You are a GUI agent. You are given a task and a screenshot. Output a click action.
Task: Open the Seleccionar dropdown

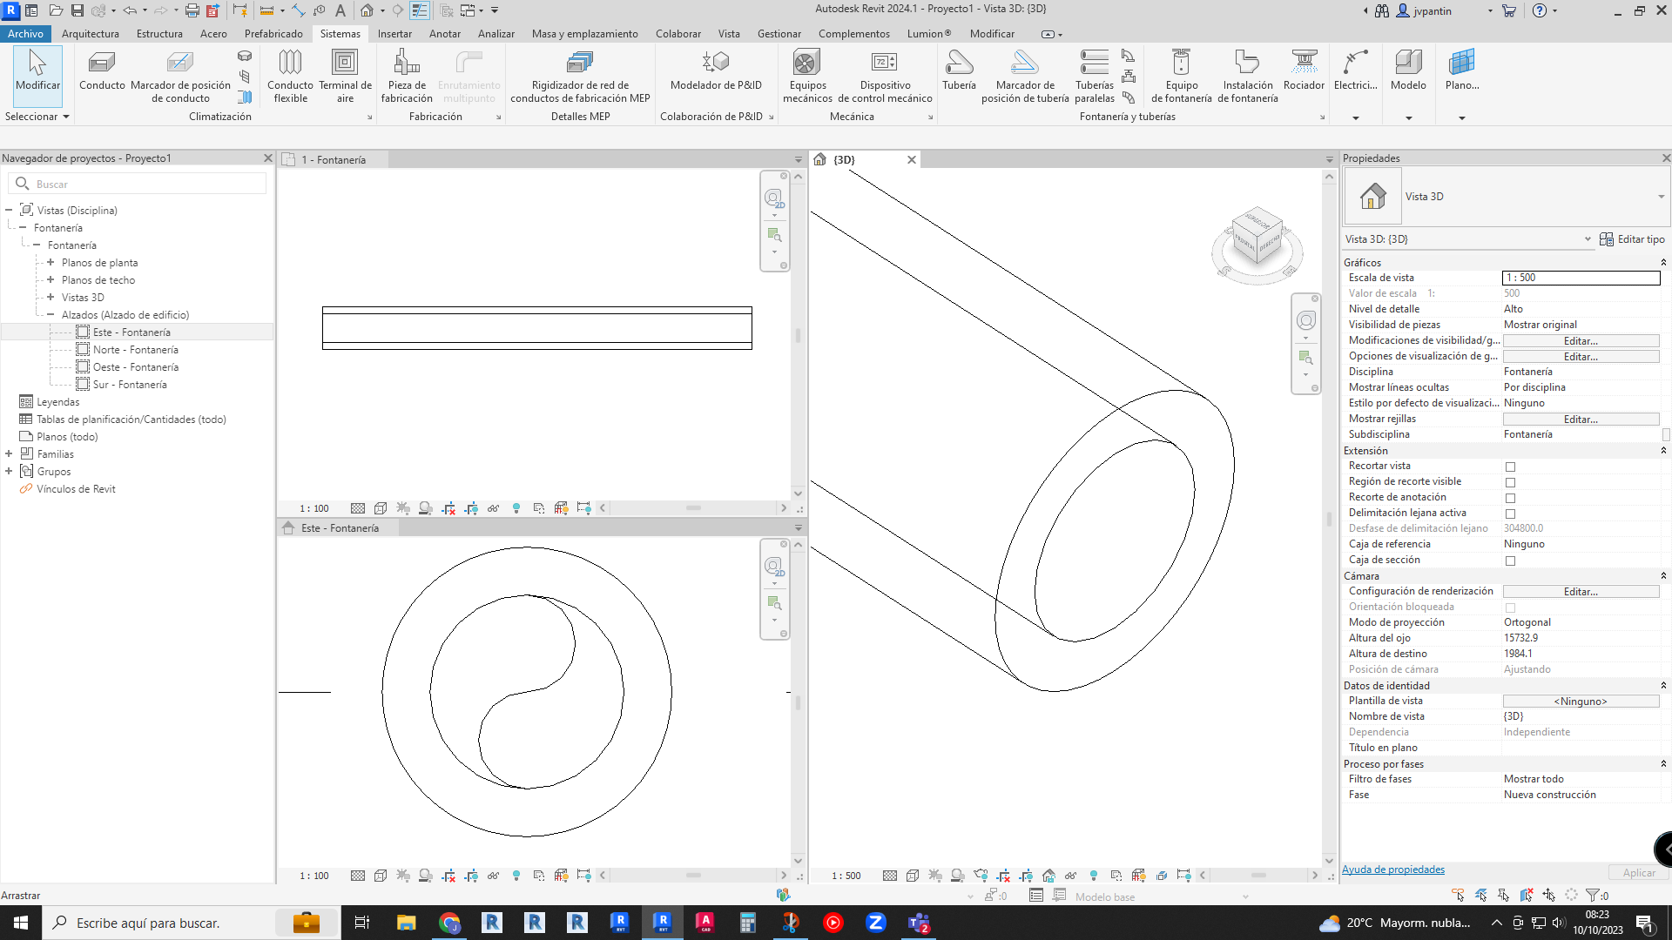coord(37,117)
